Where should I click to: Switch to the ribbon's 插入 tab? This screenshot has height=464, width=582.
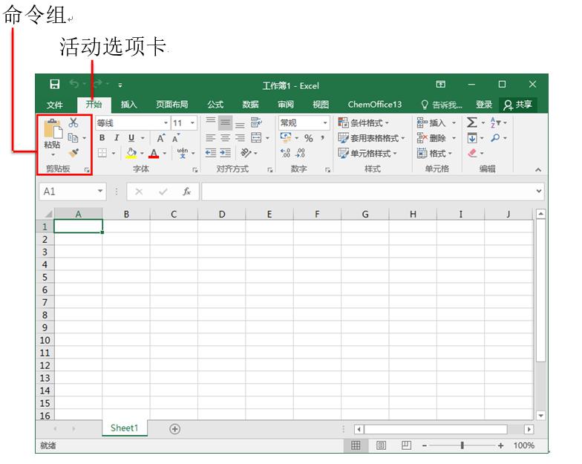129,104
